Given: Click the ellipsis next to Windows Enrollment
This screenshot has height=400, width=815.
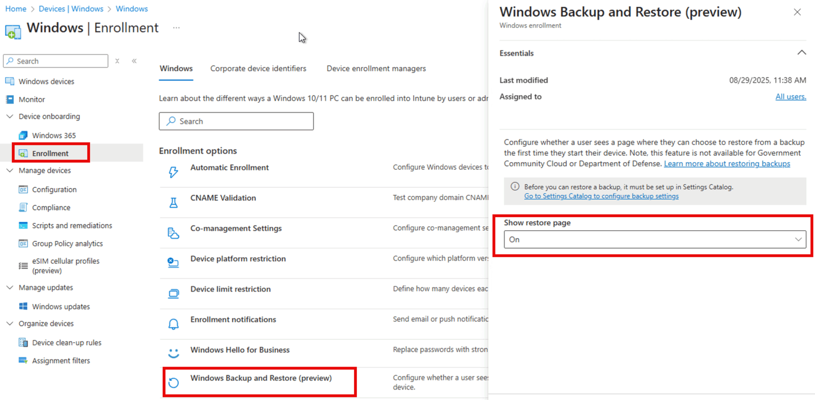Looking at the screenshot, I should pos(176,27).
